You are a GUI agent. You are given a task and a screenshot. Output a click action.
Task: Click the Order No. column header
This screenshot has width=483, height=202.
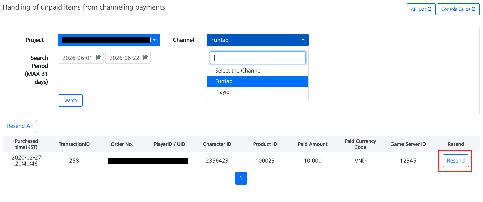[122, 144]
